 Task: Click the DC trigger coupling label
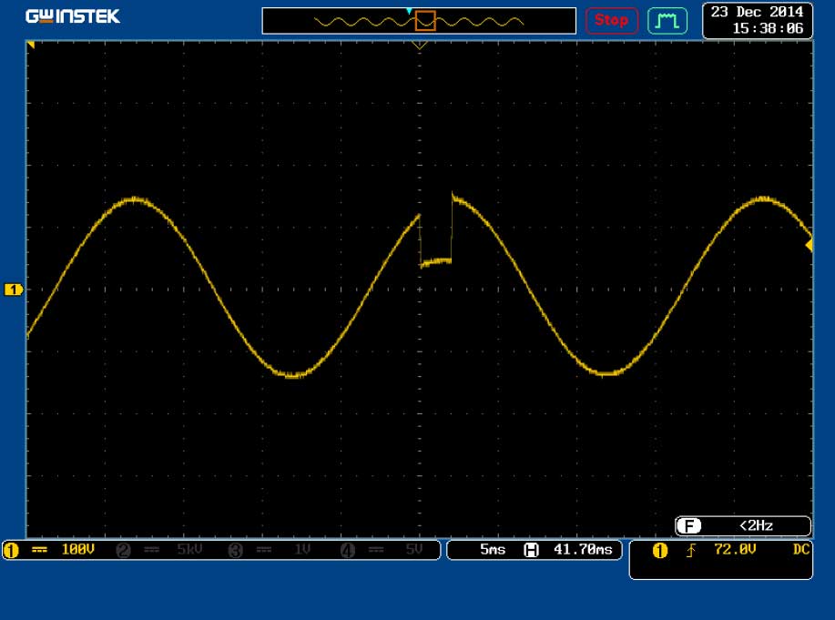(800, 550)
